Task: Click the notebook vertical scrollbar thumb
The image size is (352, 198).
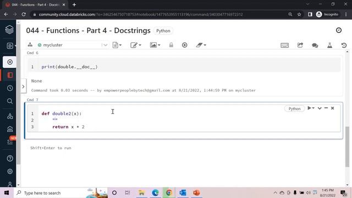Action: [347, 147]
